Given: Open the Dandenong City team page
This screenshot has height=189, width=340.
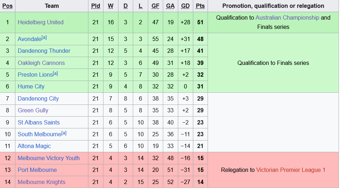Looking at the screenshot, I should tap(38, 98).
